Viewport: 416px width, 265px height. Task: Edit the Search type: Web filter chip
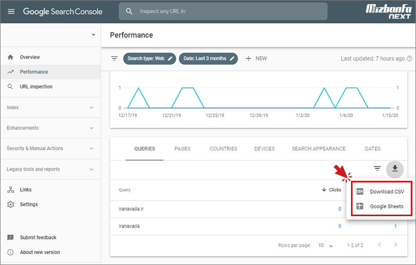[x=149, y=59]
